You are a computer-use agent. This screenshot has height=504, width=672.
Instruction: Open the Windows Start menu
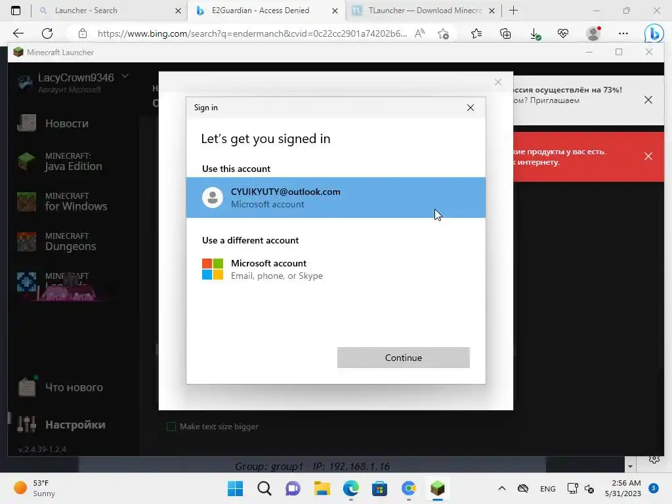click(x=235, y=488)
